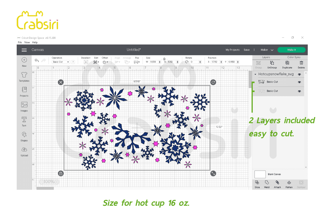Click the Upload icon
Image resolution: width=322 pixels, height=223 pixels.
[24, 151]
